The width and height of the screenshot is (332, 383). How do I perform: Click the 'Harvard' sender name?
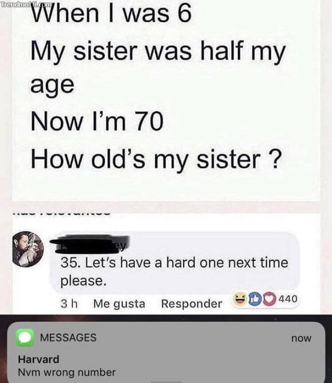[x=38, y=359]
